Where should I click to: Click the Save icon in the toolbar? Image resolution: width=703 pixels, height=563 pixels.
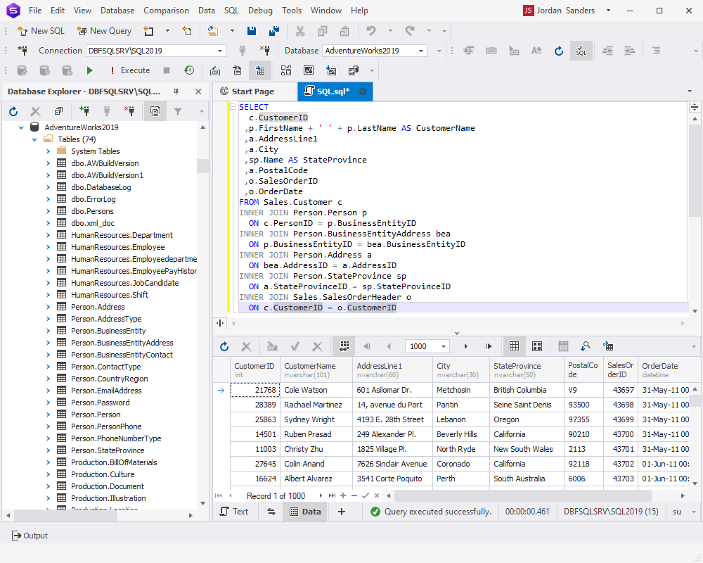tap(252, 31)
